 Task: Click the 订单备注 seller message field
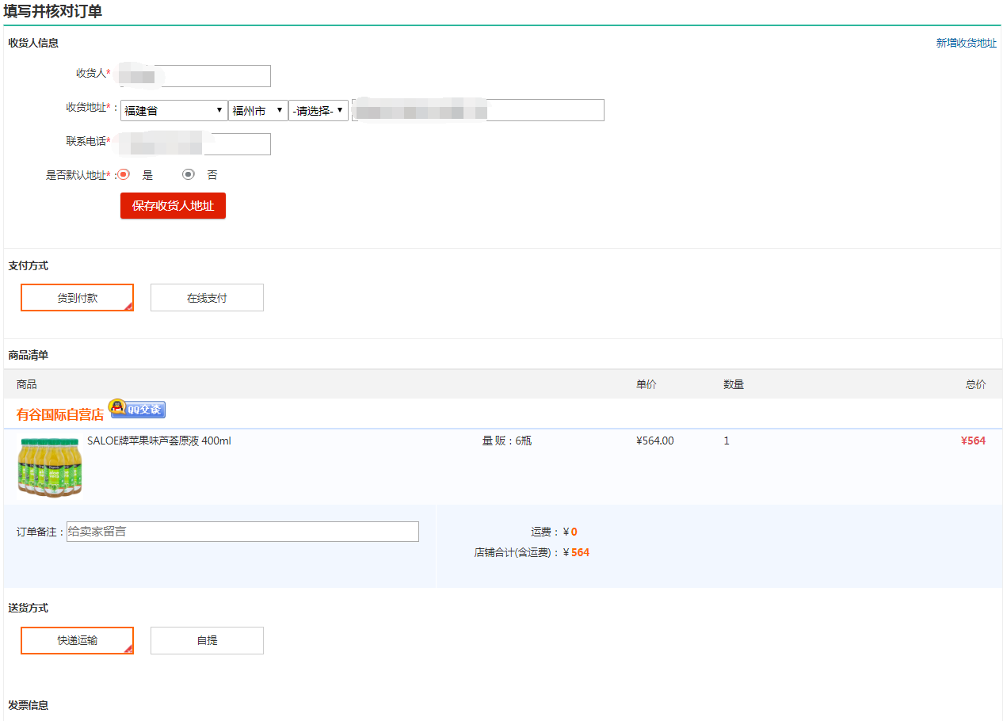tap(242, 532)
